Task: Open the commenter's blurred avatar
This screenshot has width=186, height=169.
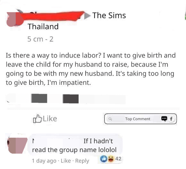Action: tap(17, 145)
